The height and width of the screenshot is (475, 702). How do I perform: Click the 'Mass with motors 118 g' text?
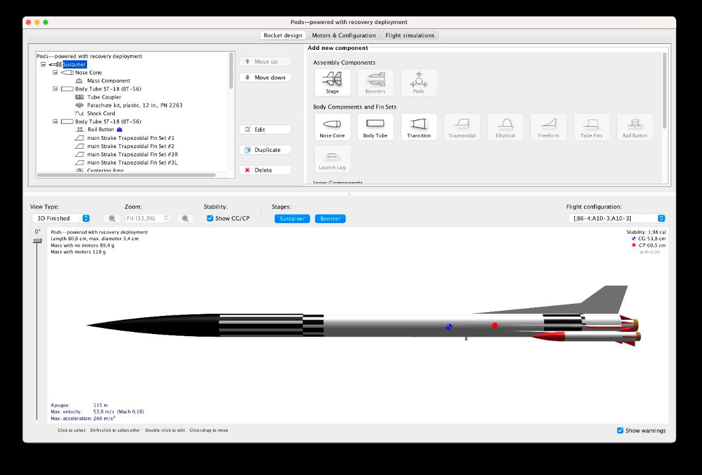(78, 252)
